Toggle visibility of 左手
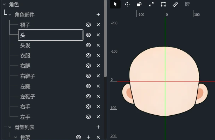 pyautogui.click(x=88, y=117)
